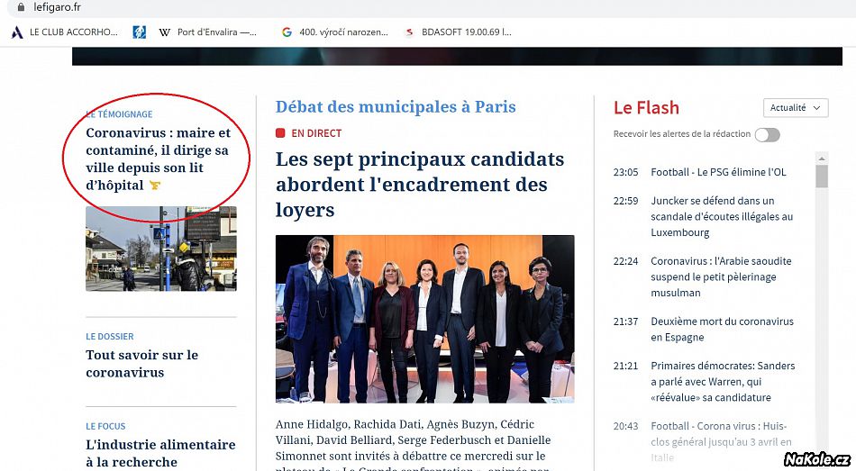
Task: Open Débat des municipales à Paris section
Action: [x=396, y=106]
